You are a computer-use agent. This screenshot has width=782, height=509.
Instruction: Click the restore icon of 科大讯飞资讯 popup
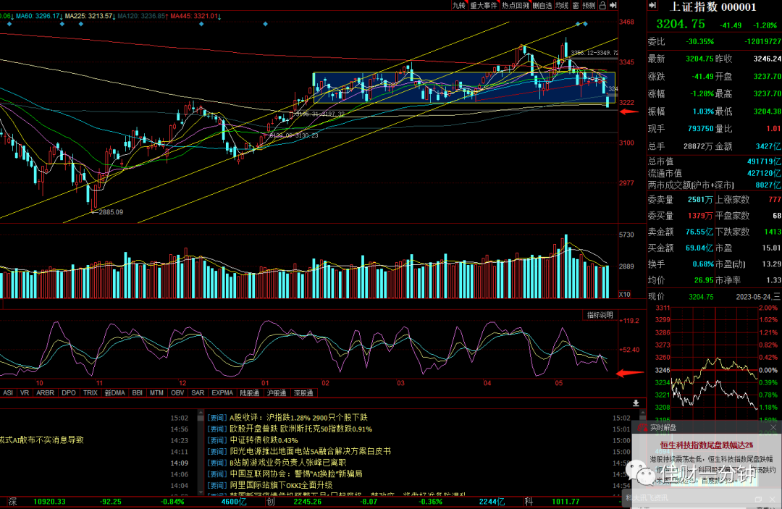(x=759, y=499)
